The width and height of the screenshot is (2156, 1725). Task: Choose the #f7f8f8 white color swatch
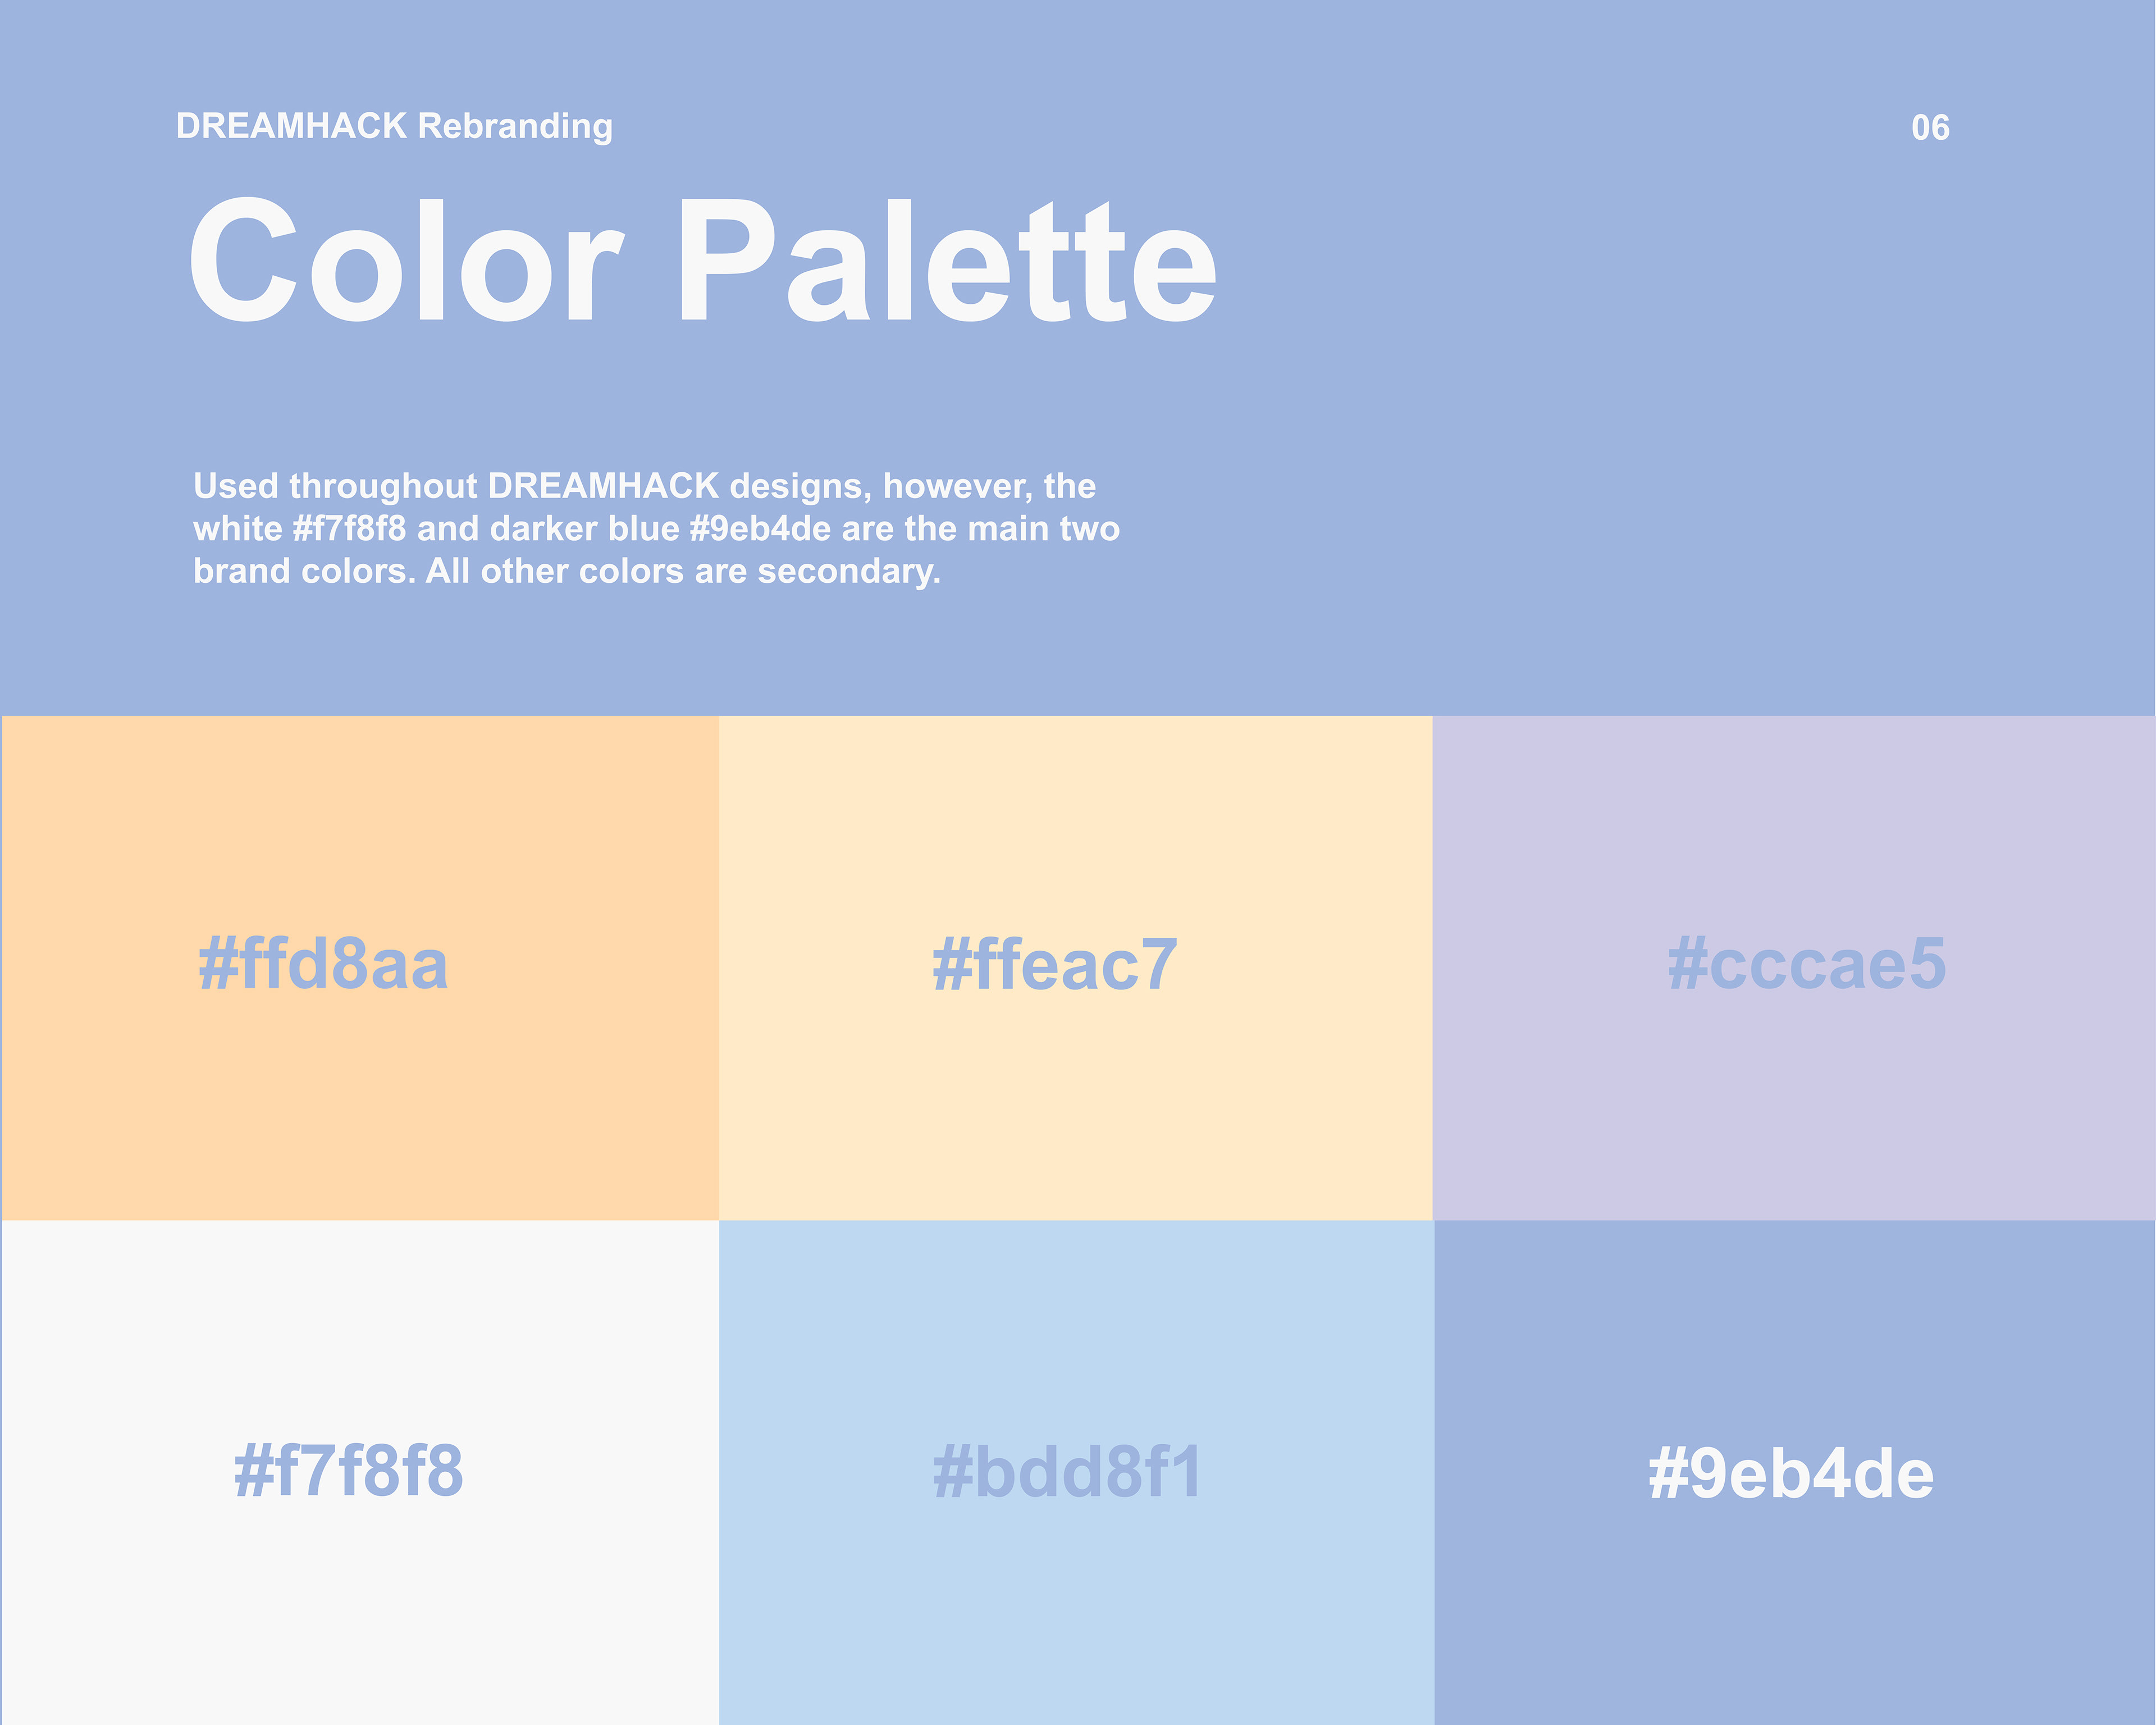360,1472
